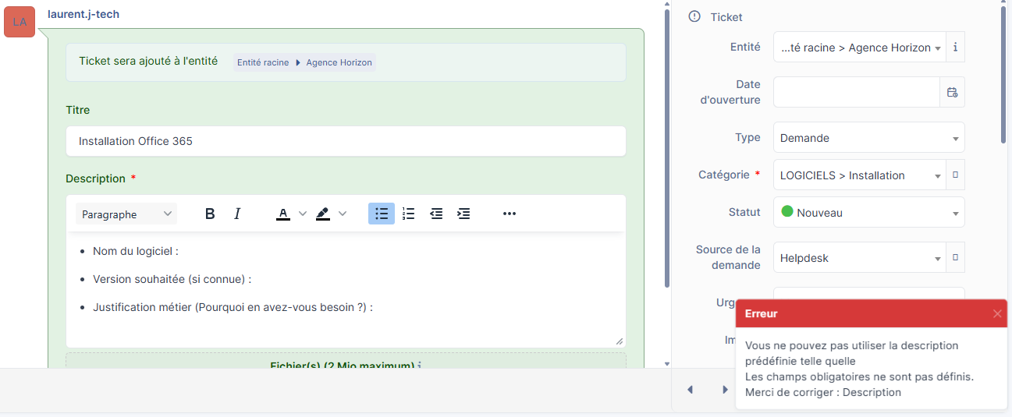Expand the Type dropdown set to Demande
1012x417 pixels.
pyautogui.click(x=868, y=138)
